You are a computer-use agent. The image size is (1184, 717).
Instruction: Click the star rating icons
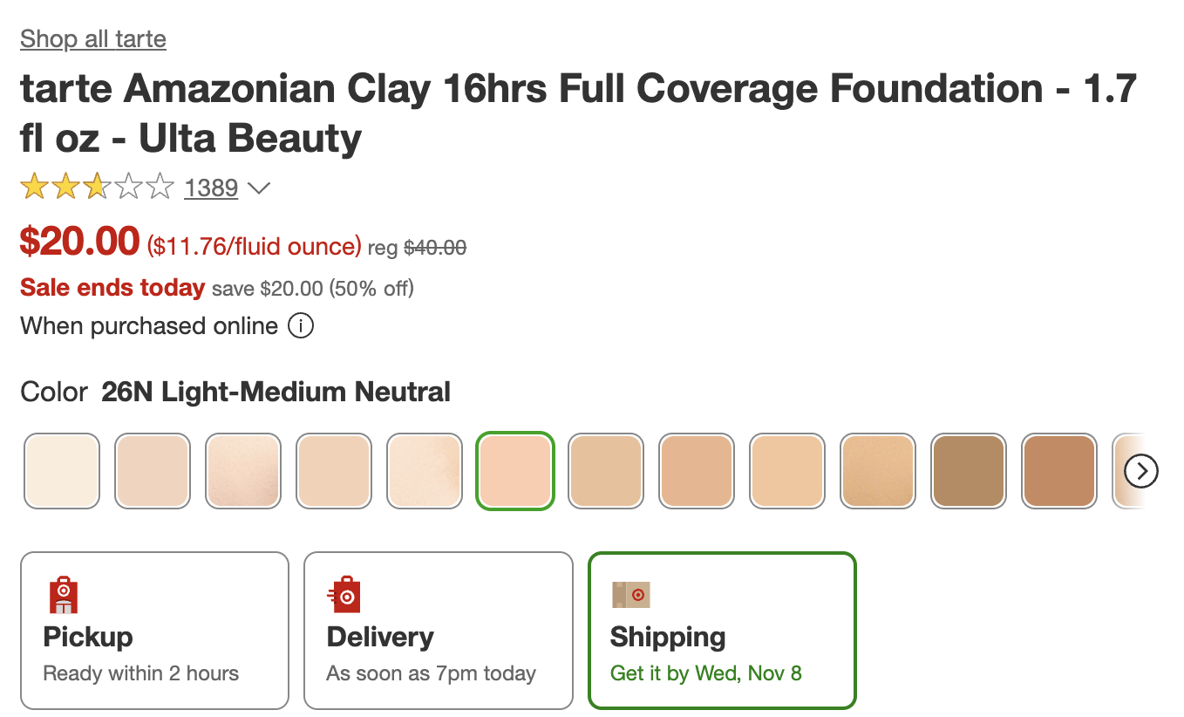pos(98,187)
